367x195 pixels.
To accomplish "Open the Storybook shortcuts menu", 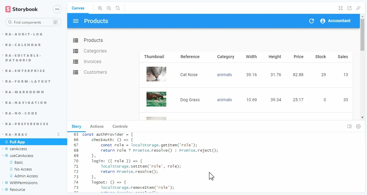I will [57, 9].
